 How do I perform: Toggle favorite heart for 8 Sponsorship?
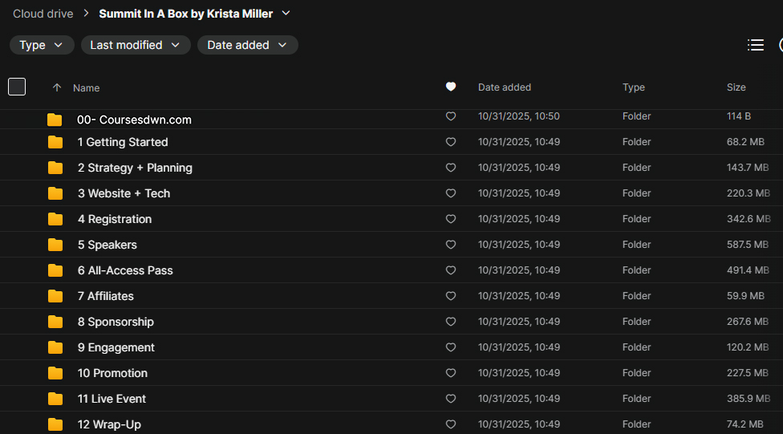point(451,322)
